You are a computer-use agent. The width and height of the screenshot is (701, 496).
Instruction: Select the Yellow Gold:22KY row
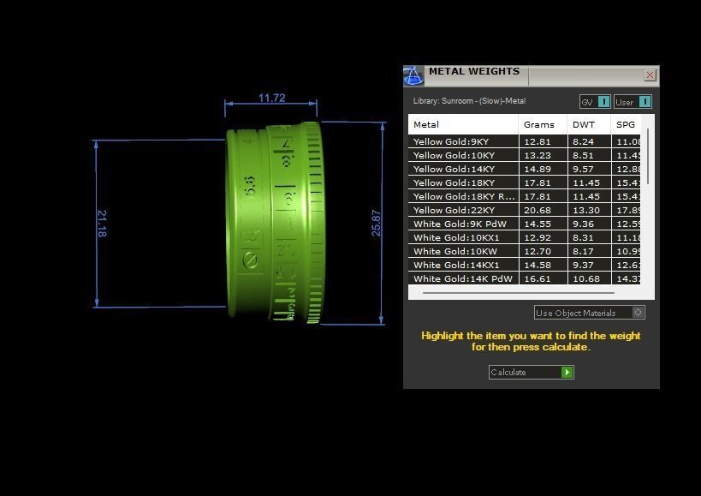tap(524, 210)
